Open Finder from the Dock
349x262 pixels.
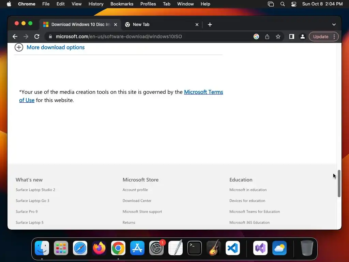pyautogui.click(x=42, y=248)
